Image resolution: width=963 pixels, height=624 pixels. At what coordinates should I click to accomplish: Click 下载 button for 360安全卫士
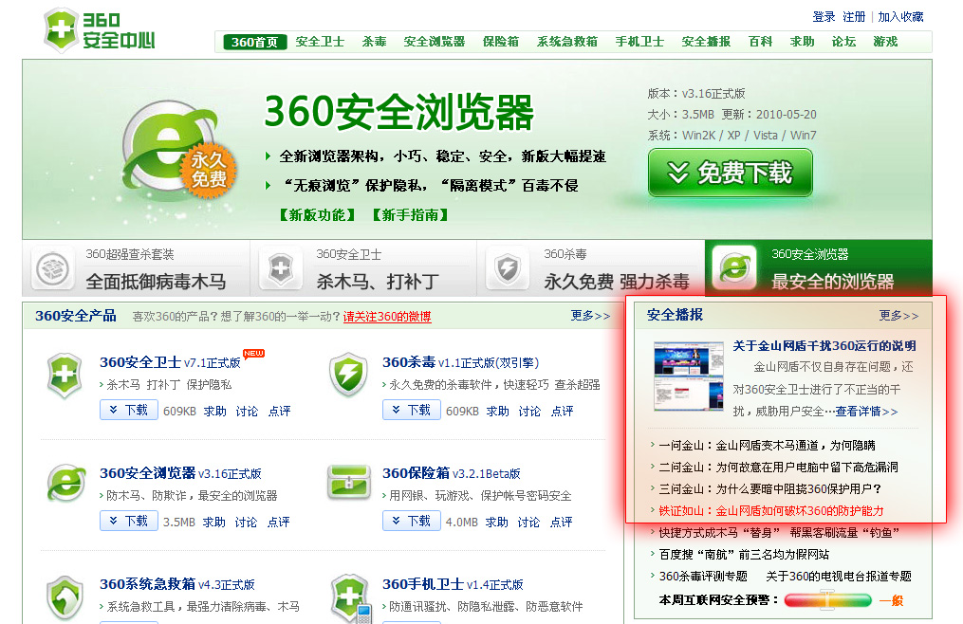pyautogui.click(x=129, y=410)
